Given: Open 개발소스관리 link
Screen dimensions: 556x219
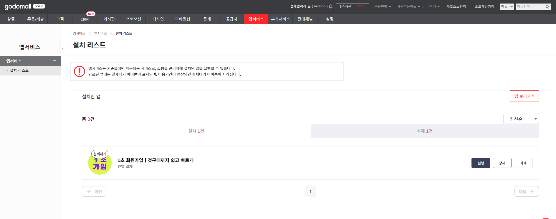Looking at the screenshot, I should point(456,6).
